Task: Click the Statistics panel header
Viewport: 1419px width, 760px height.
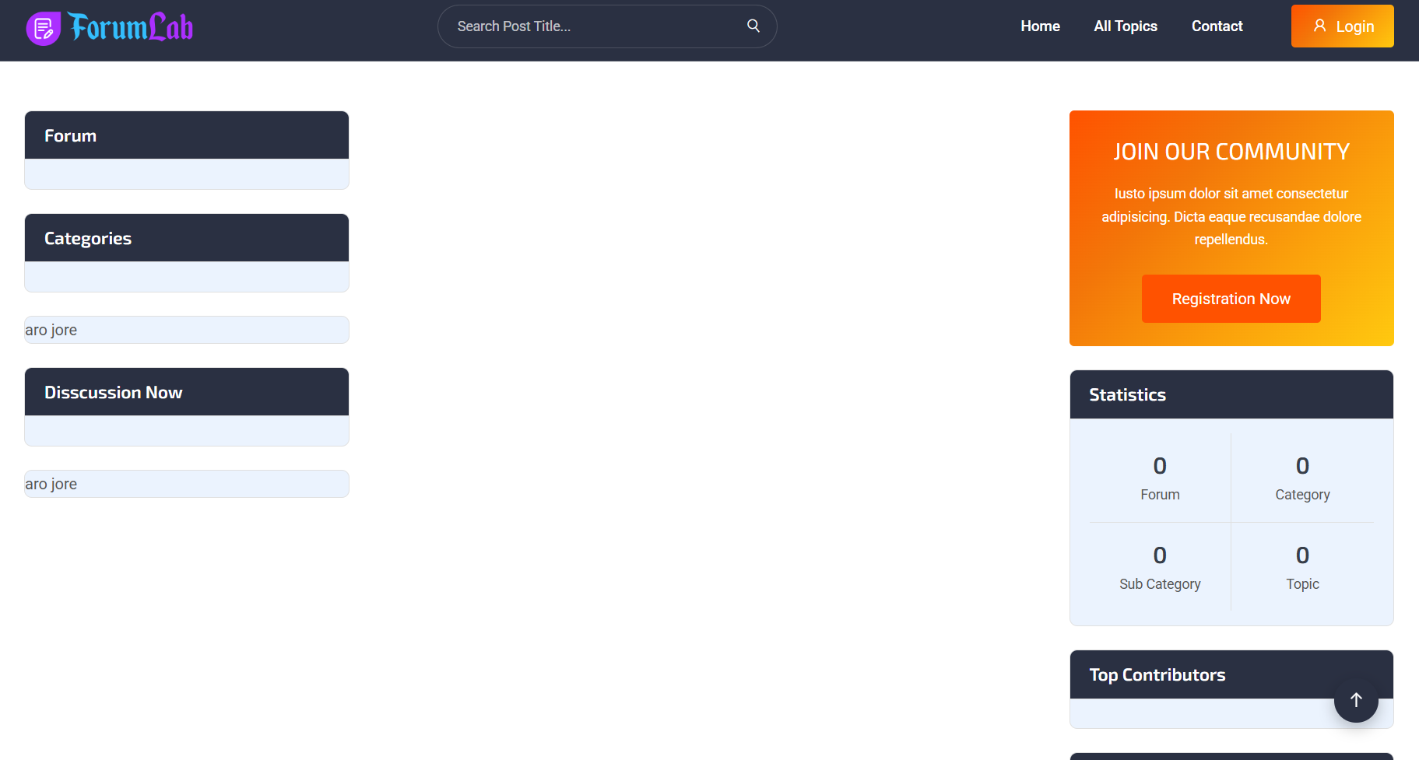Action: [1231, 395]
